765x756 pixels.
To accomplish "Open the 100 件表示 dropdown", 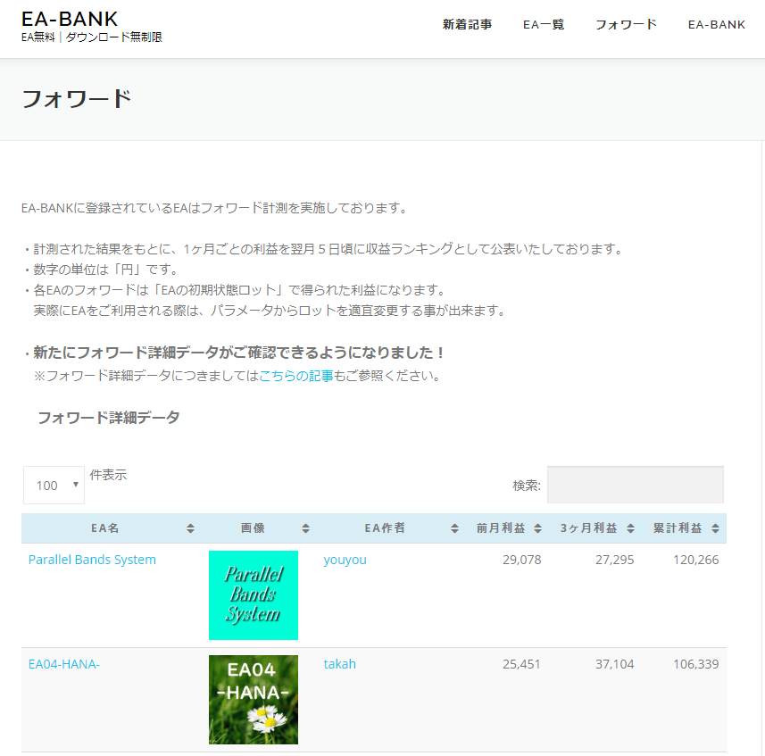I will tap(54, 485).
